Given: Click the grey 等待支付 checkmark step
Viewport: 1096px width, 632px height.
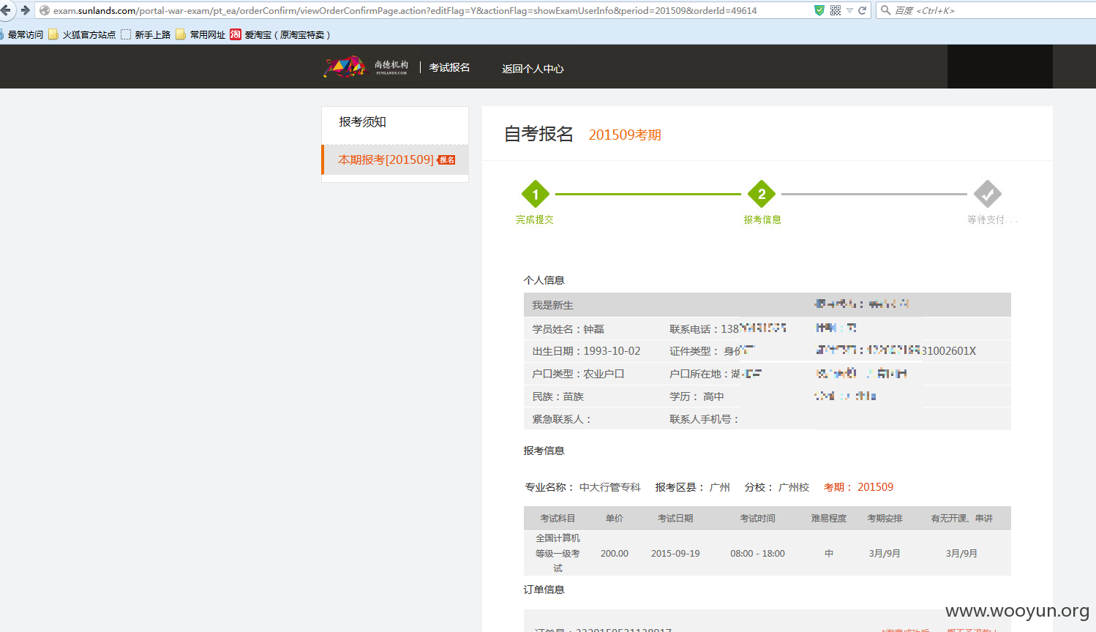Looking at the screenshot, I should [x=988, y=194].
